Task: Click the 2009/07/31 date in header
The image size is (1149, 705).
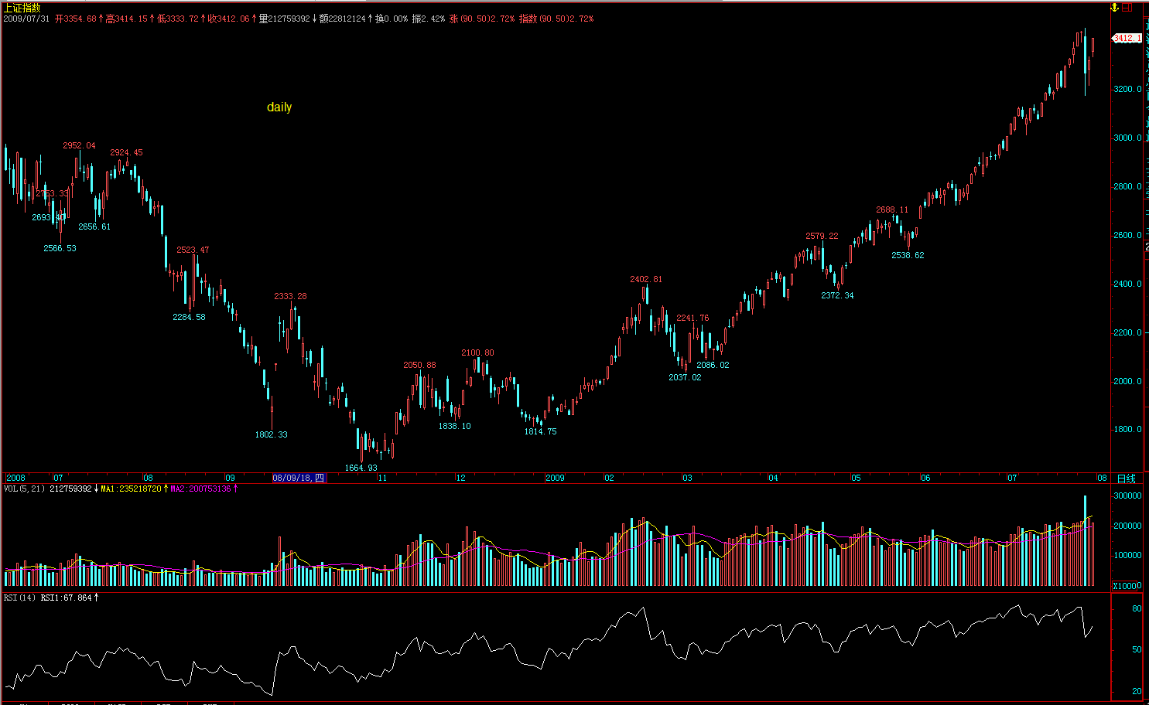Action: pos(26,19)
